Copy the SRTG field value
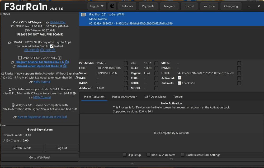 (239, 63)
